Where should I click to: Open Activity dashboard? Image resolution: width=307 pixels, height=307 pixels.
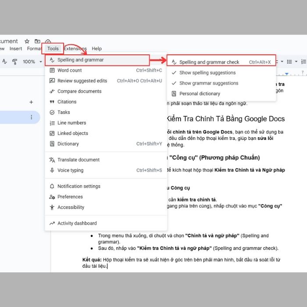pos(106,223)
